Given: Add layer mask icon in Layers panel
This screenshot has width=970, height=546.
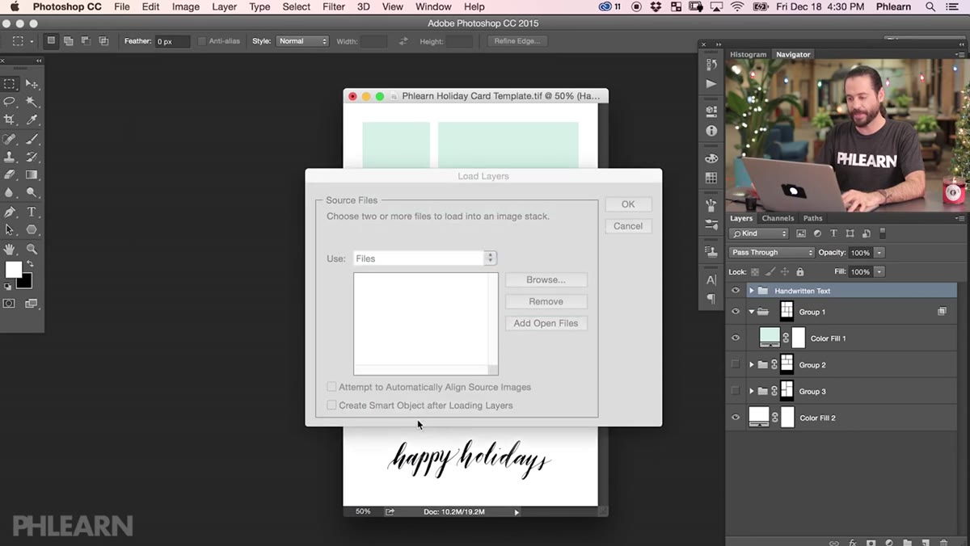Looking at the screenshot, I should point(871,543).
